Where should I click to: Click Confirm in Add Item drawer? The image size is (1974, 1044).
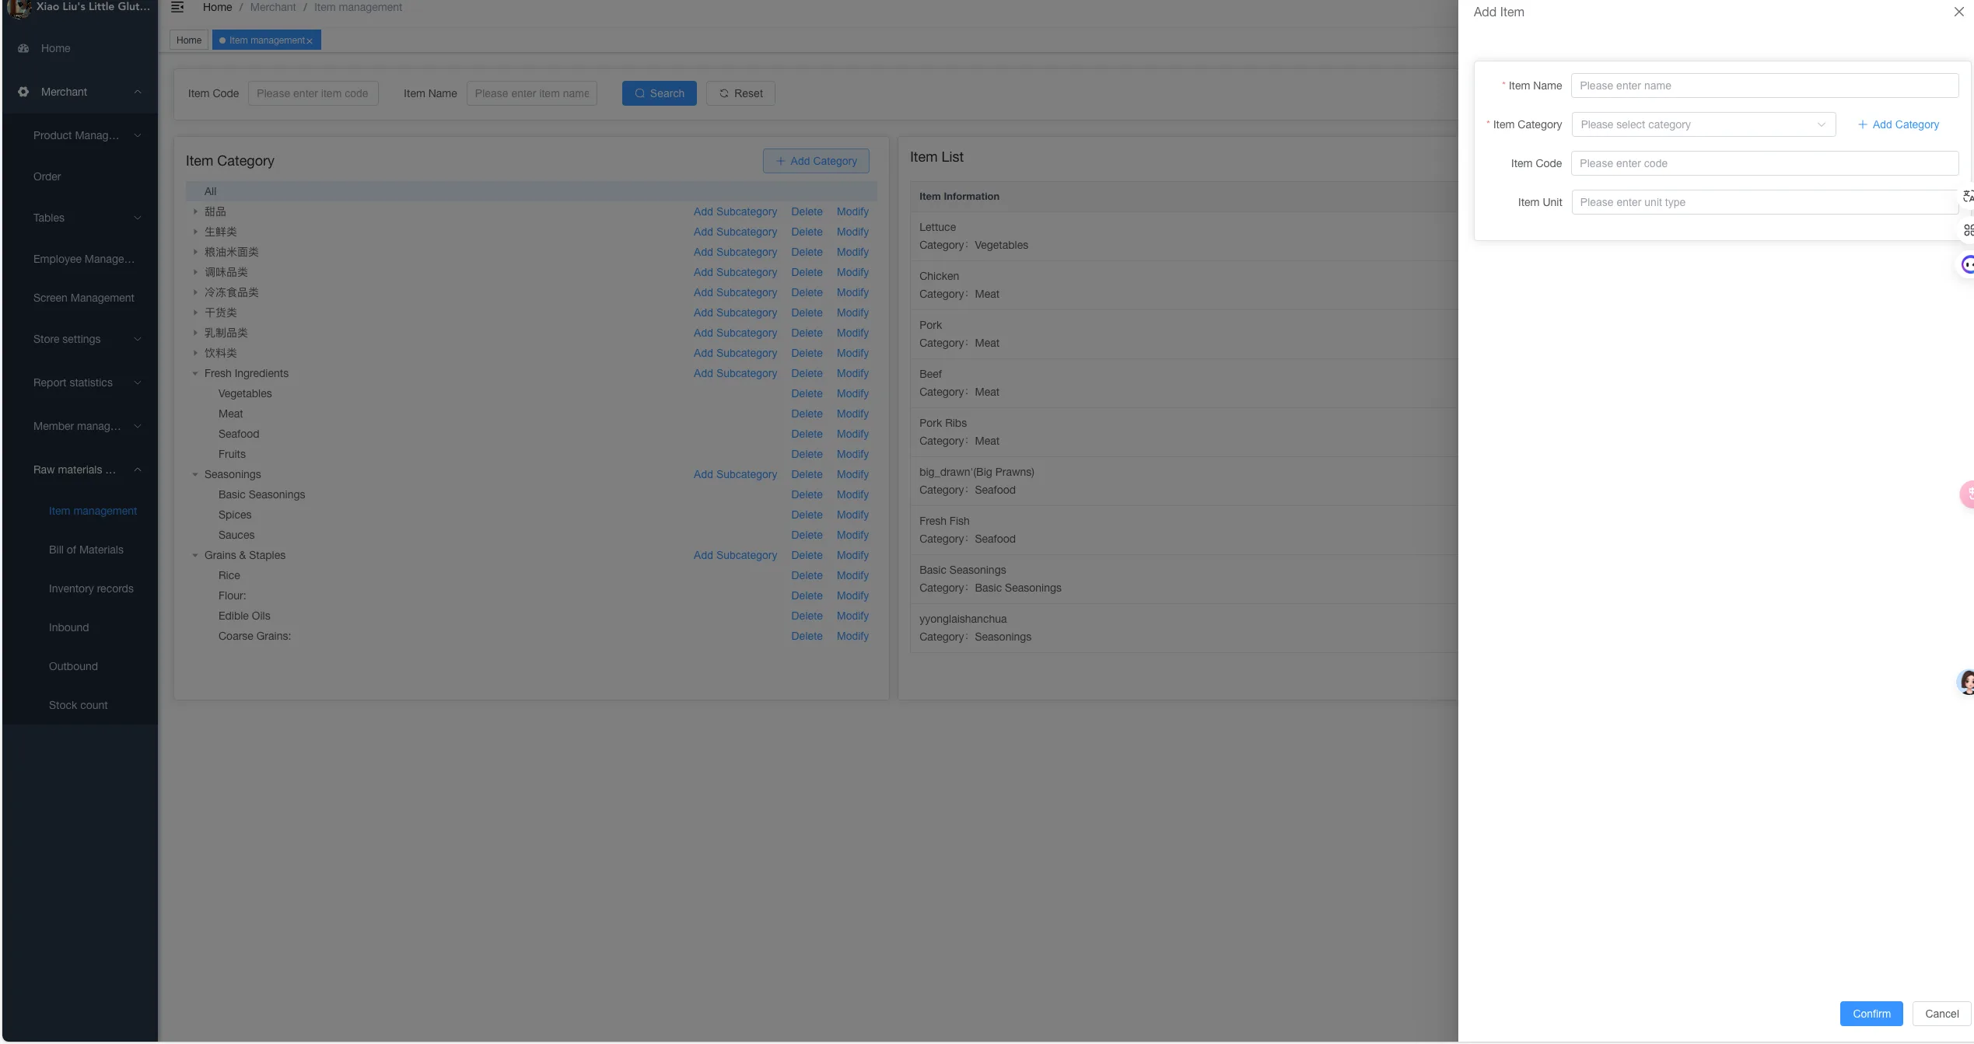(x=1871, y=1014)
